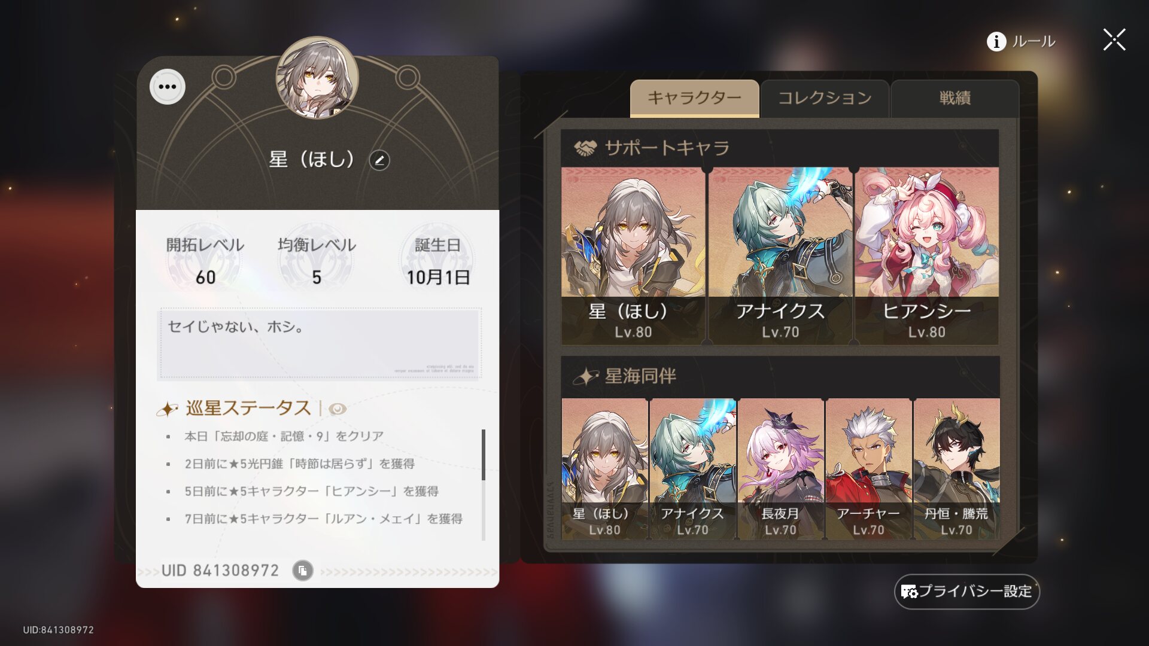Switch to the コレクション tab
The image size is (1149, 646).
point(825,98)
